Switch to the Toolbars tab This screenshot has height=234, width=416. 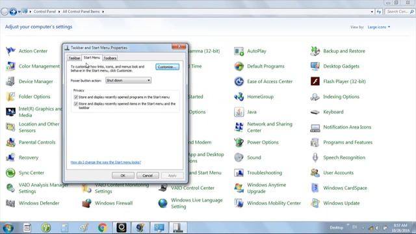pyautogui.click(x=110, y=58)
